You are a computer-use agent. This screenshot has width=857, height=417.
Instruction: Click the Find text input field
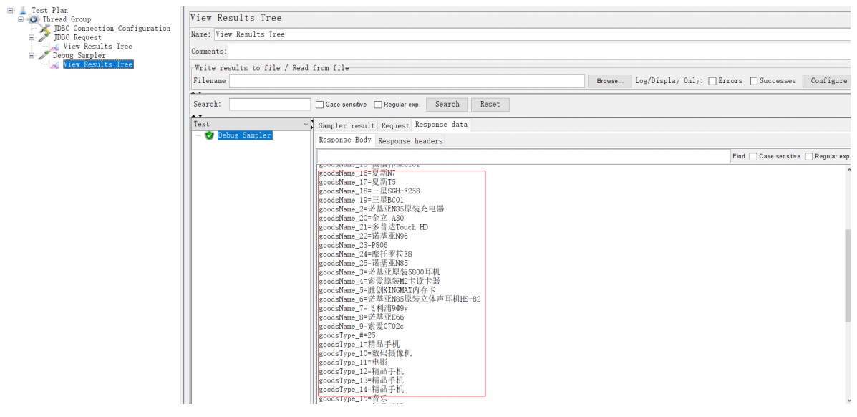coord(523,156)
